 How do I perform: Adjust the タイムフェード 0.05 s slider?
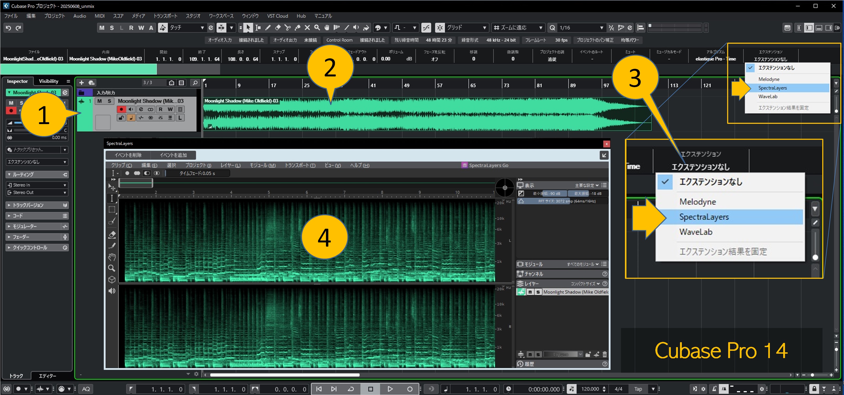point(198,174)
